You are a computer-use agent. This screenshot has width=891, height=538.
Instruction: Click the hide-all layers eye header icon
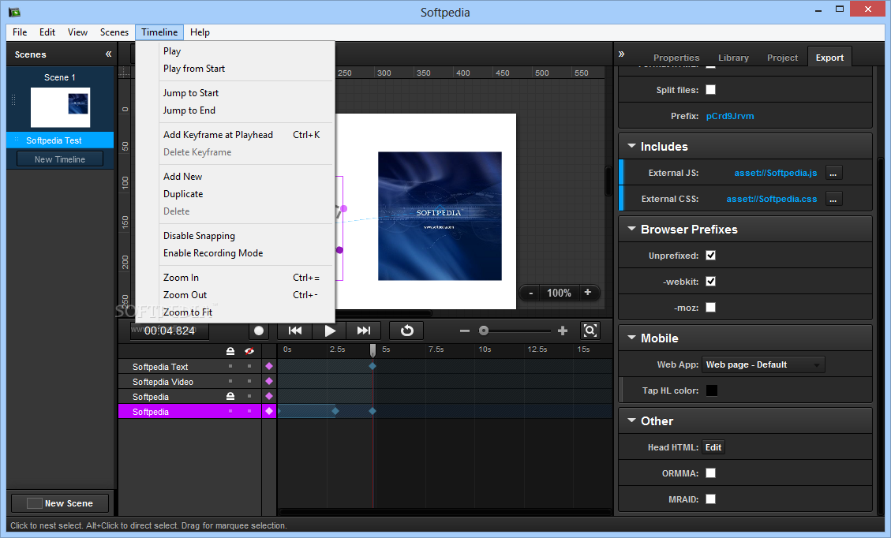pyautogui.click(x=249, y=351)
